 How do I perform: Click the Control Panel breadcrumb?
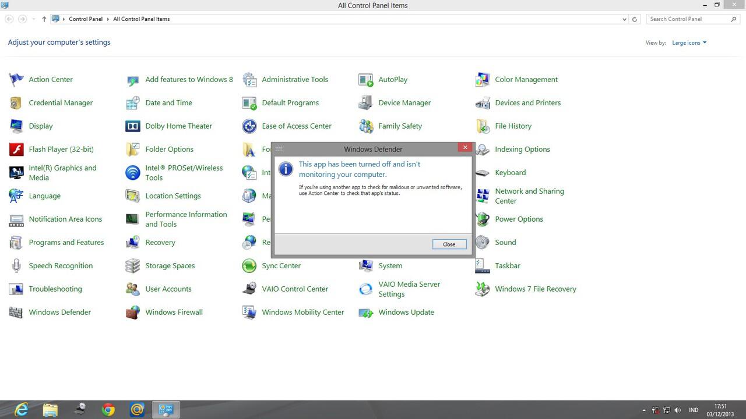click(x=86, y=19)
